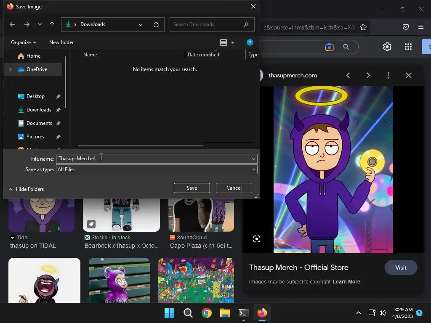Open Windows taskbar search
431x323 pixels.
188,313
